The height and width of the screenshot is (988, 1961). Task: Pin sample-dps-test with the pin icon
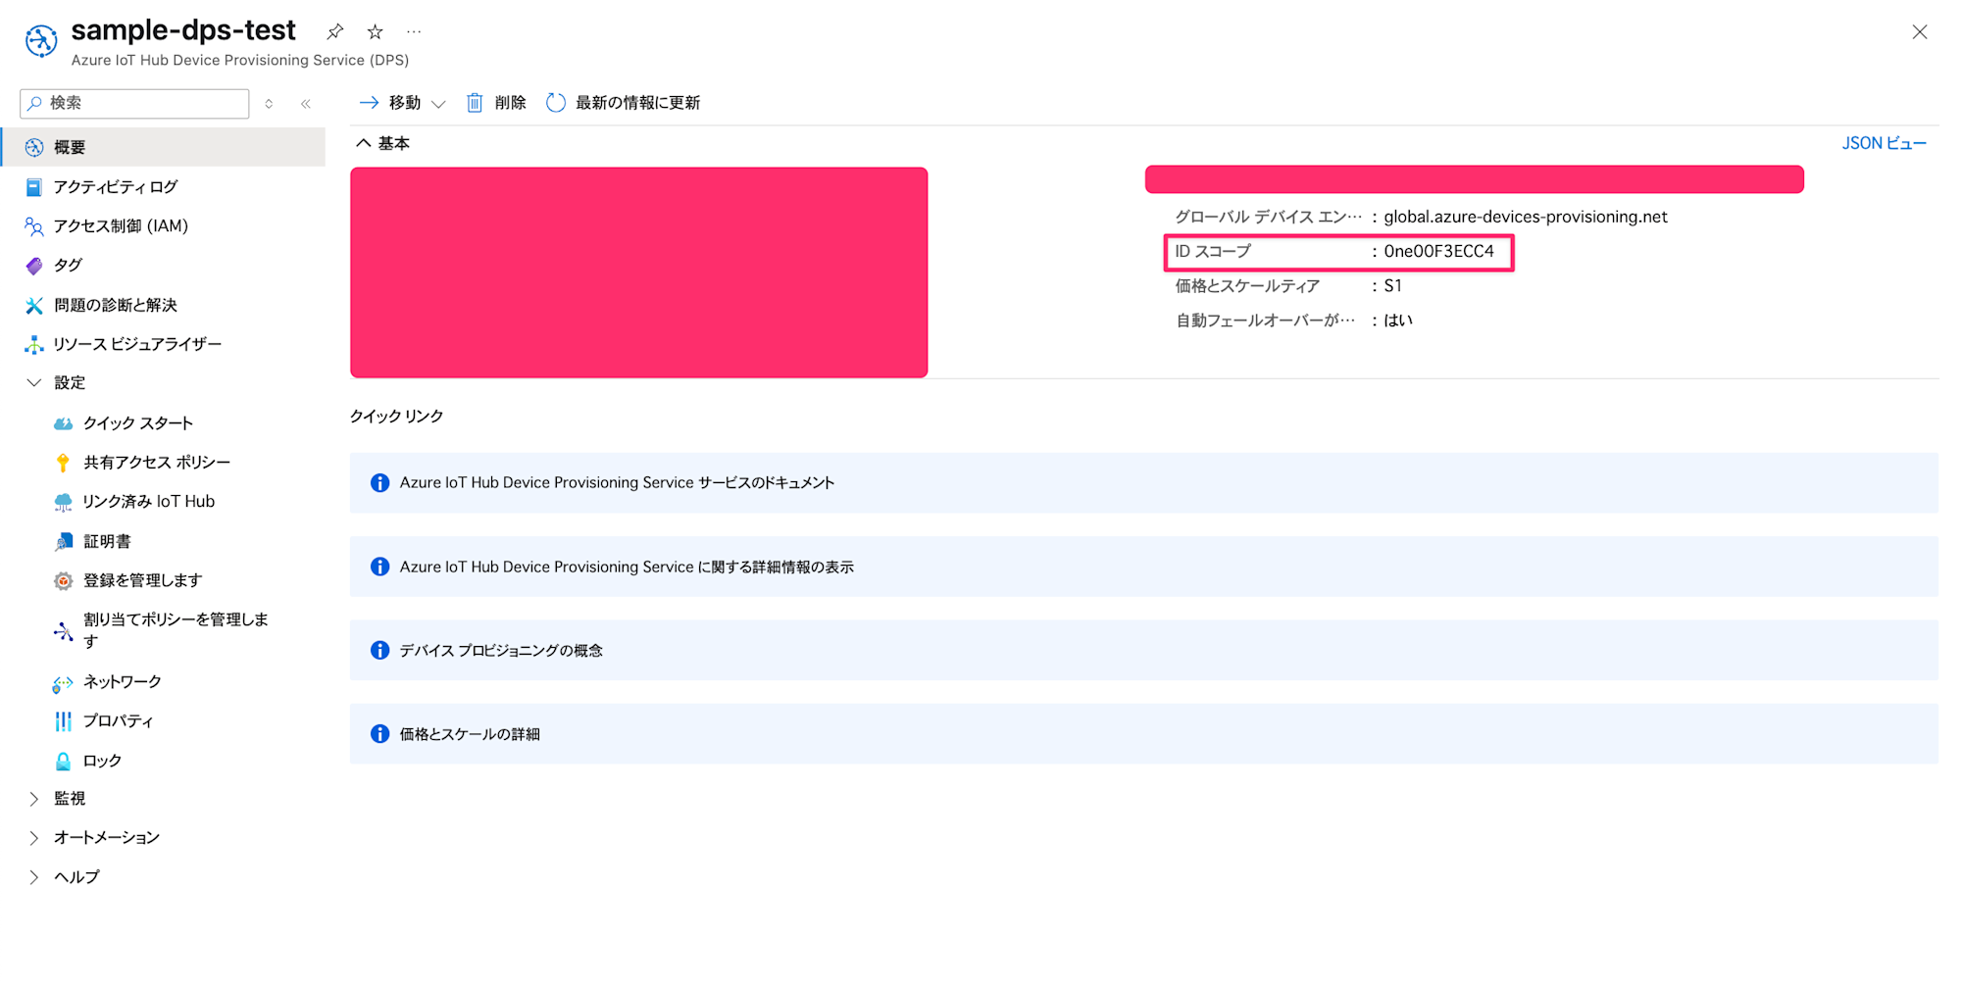(335, 31)
